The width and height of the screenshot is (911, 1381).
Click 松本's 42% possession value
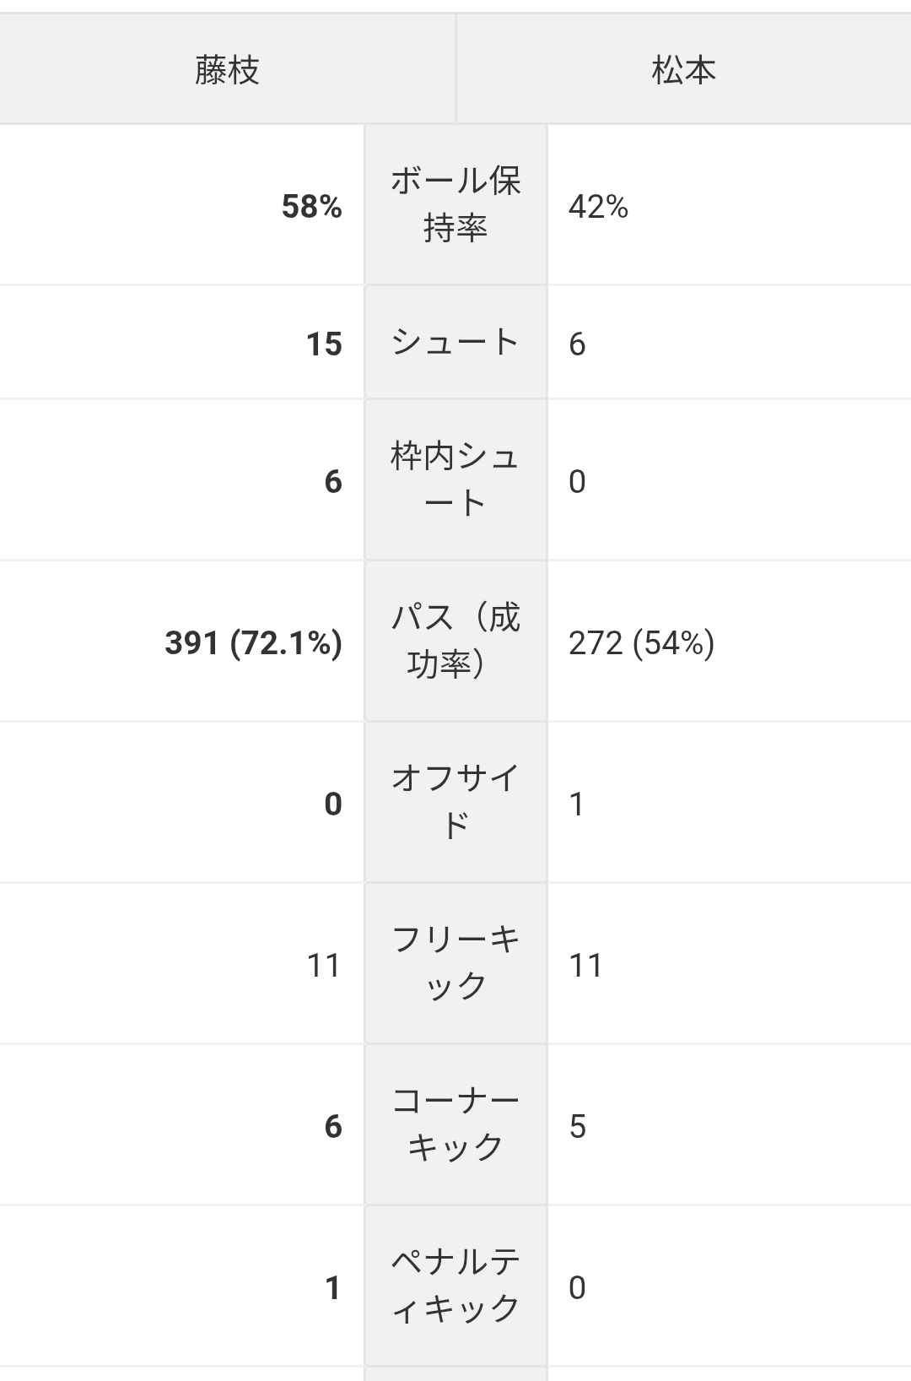(x=598, y=207)
